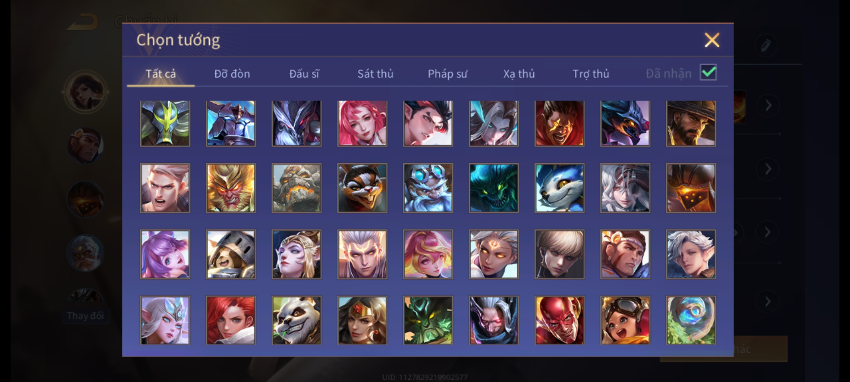This screenshot has width=850, height=382.
Task: Open the Sát thủ tab
Action: point(375,74)
